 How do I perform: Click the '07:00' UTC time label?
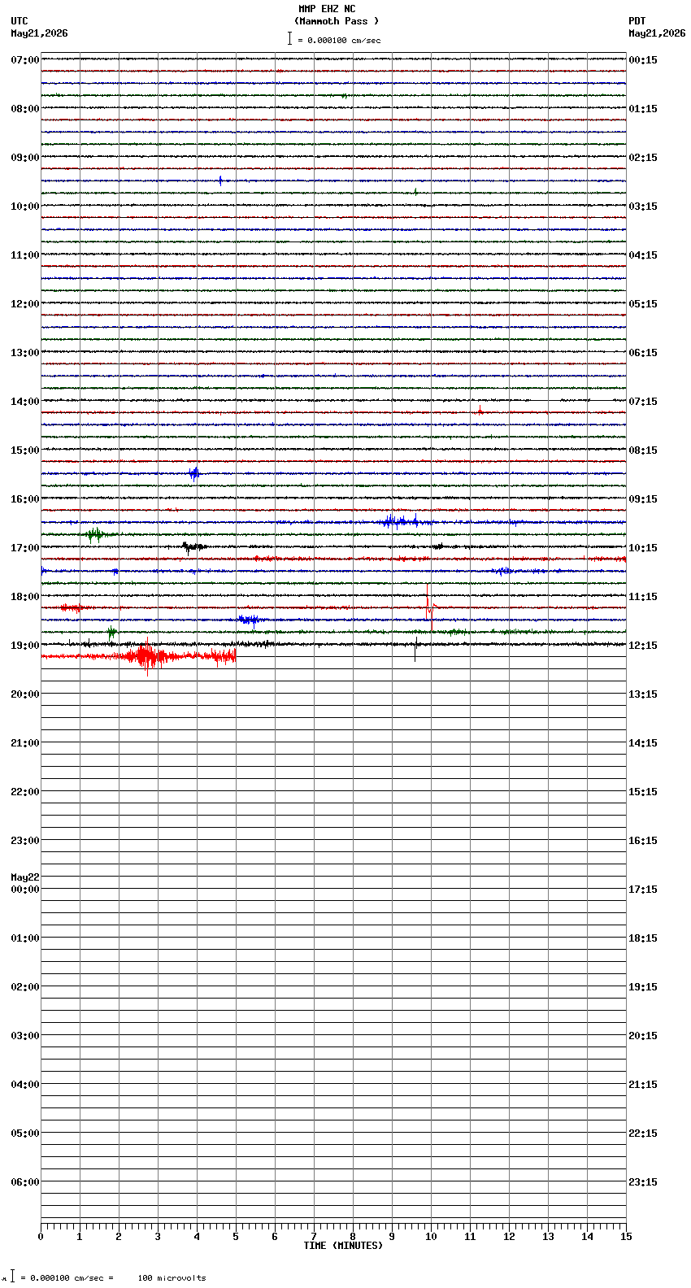25,60
